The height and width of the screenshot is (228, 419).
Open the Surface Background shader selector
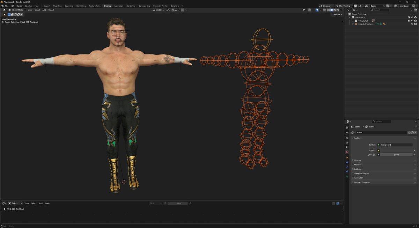[395, 145]
